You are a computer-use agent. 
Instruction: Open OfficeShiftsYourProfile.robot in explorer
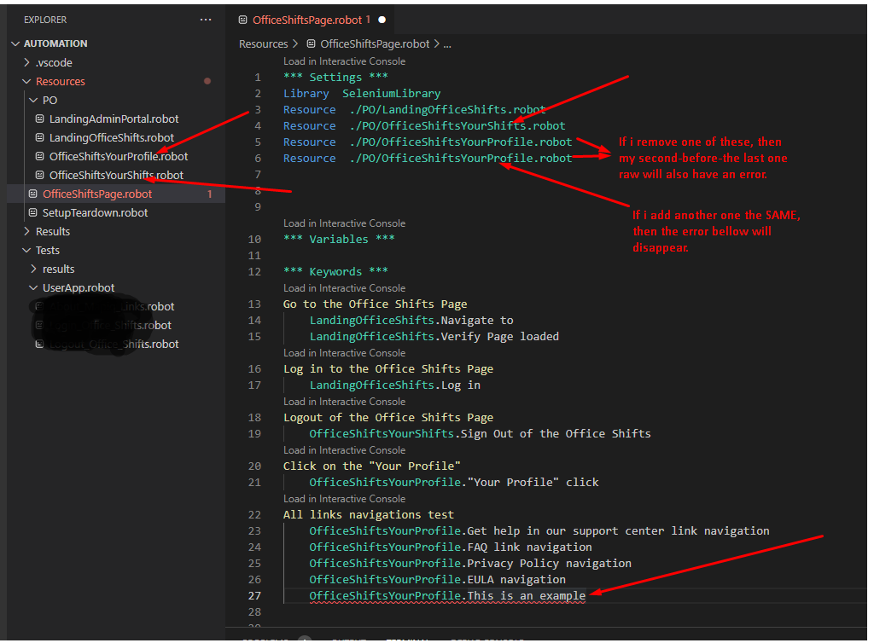[118, 156]
